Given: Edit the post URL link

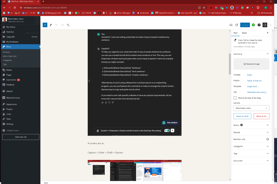Looking at the screenshot, I should [x=257, y=92].
